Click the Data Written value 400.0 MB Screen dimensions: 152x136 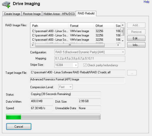(x=42, y=101)
